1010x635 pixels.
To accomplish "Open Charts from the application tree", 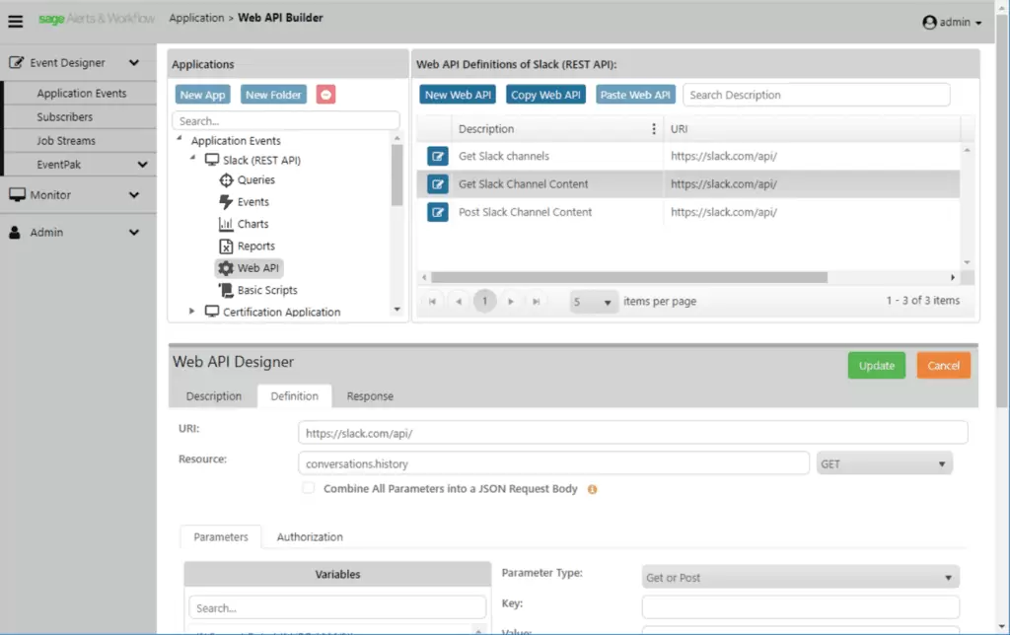I will click(x=227, y=223).
